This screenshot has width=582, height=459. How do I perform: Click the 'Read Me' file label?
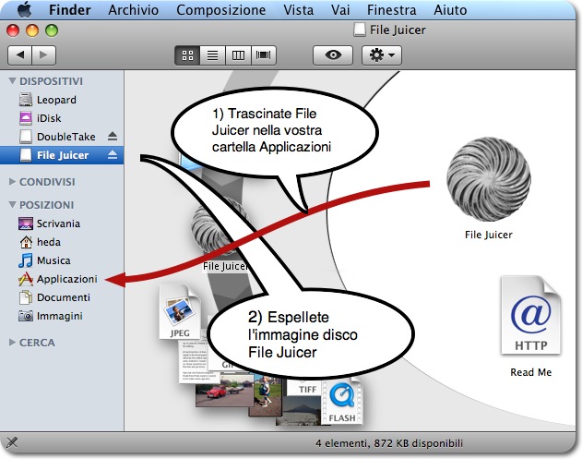click(530, 372)
